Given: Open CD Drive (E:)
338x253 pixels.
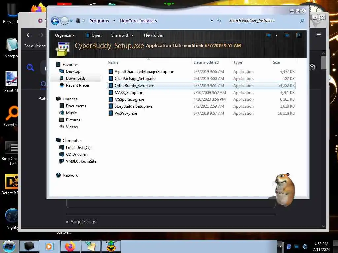Looking at the screenshot, I should pyautogui.click(x=77, y=154).
